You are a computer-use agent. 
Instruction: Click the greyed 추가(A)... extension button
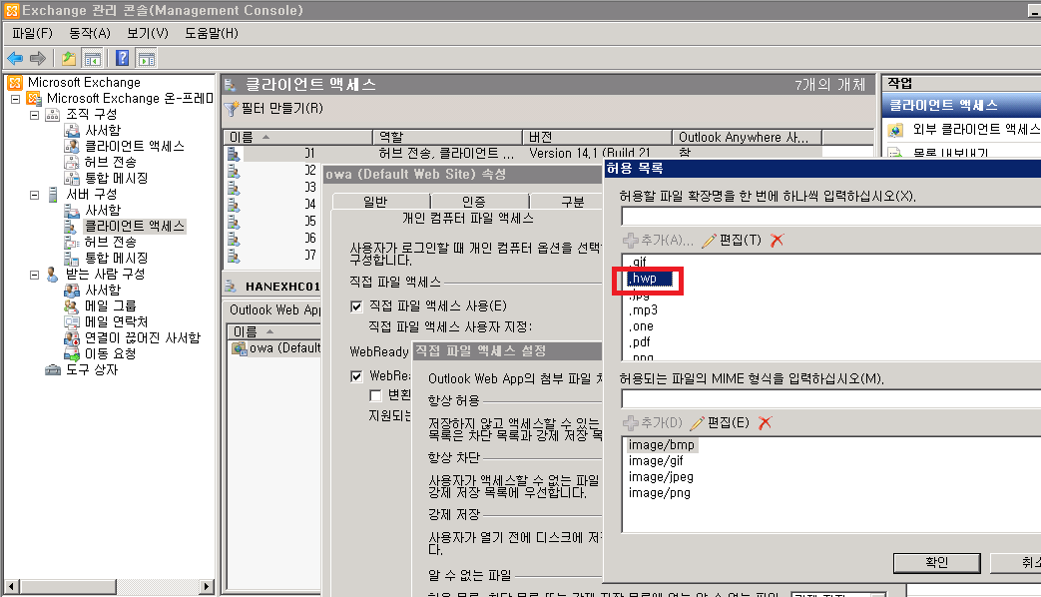coord(659,241)
